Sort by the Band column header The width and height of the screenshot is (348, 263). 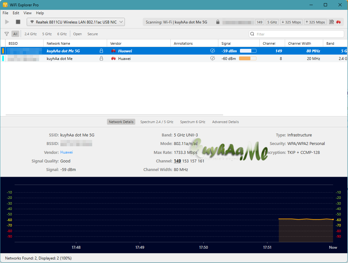(335, 43)
